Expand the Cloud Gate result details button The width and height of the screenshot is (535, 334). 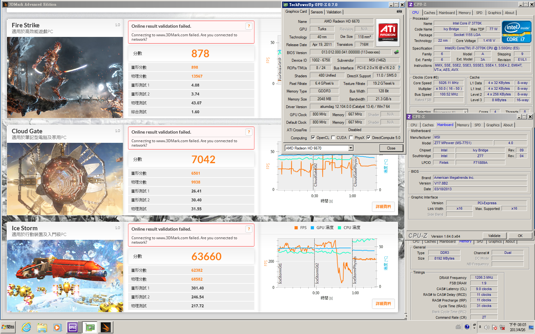pos(383,207)
